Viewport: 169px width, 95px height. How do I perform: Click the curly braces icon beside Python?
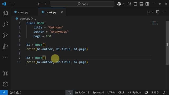pyautogui.click(x=129, y=92)
